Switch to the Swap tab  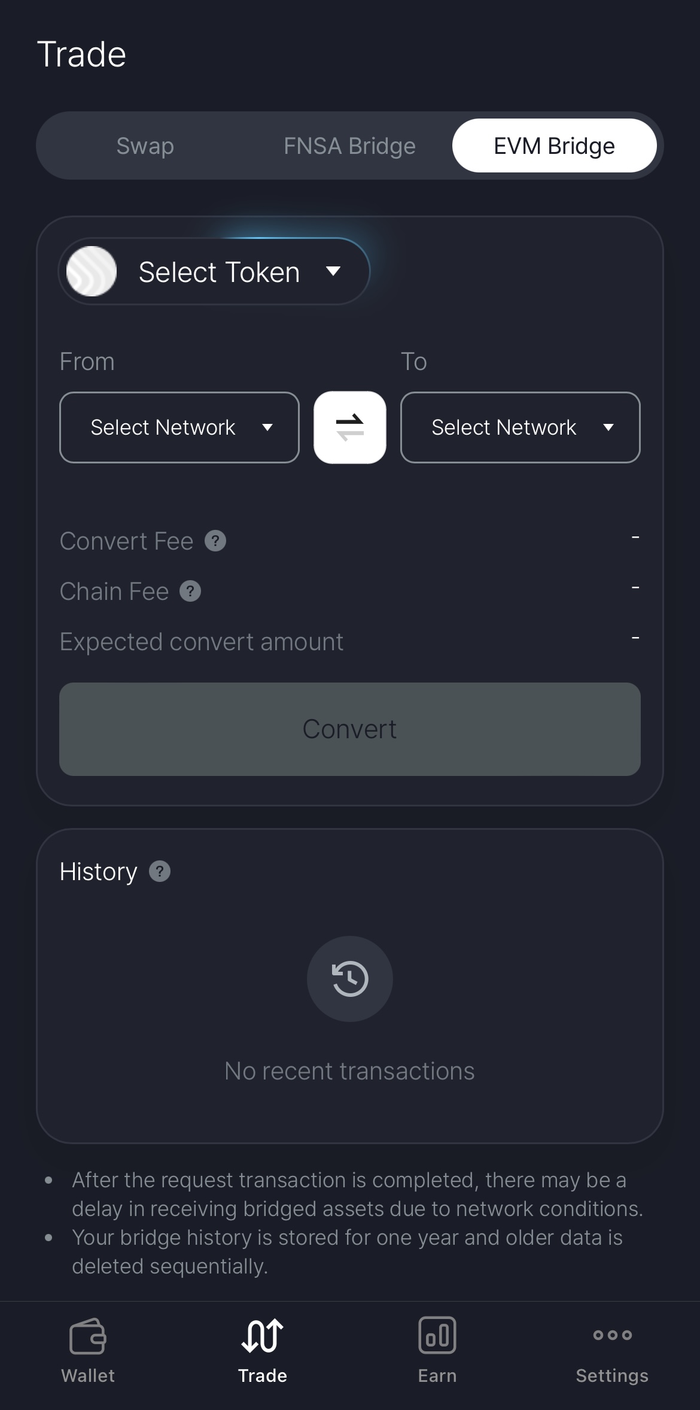(145, 146)
